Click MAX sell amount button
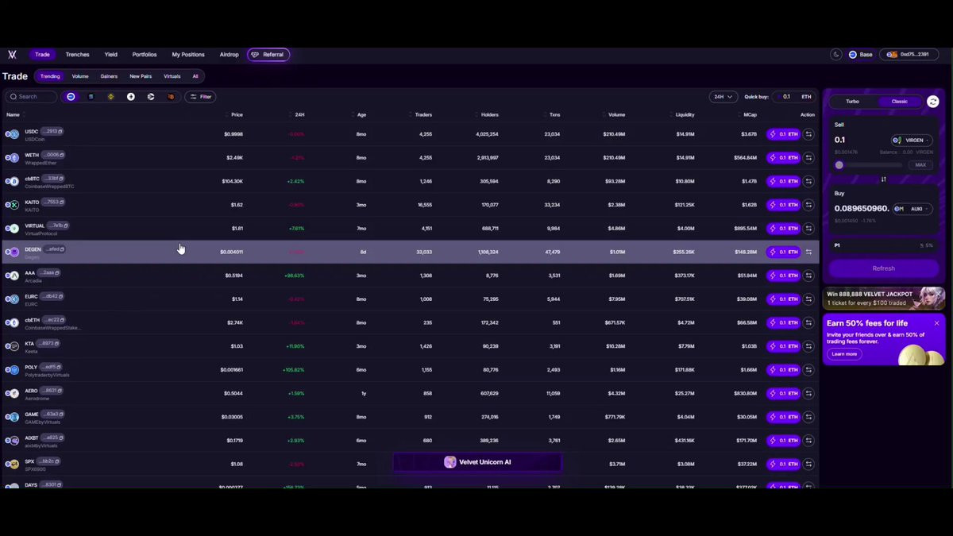The height and width of the screenshot is (536, 953). pos(920,165)
